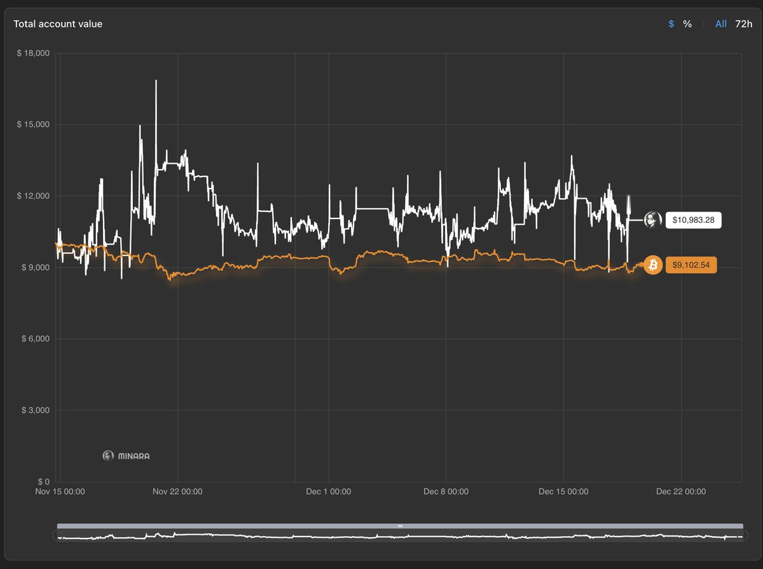
Task: Click the agent avatar icon beside the white line
Action: coord(652,220)
